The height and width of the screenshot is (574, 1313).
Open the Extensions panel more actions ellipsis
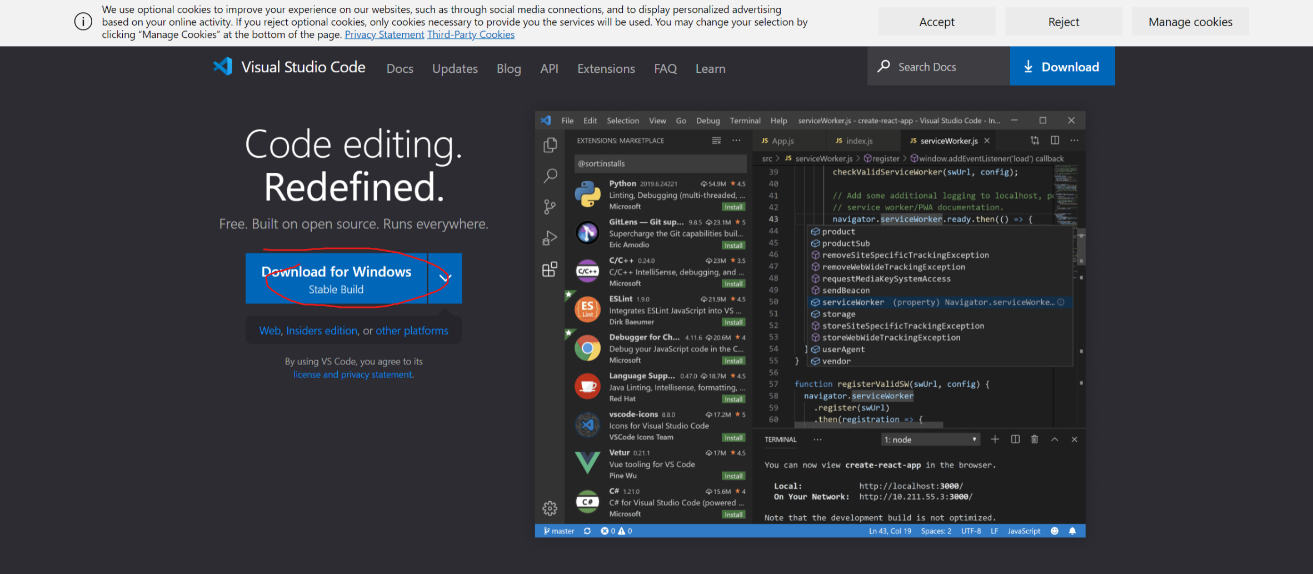click(736, 141)
